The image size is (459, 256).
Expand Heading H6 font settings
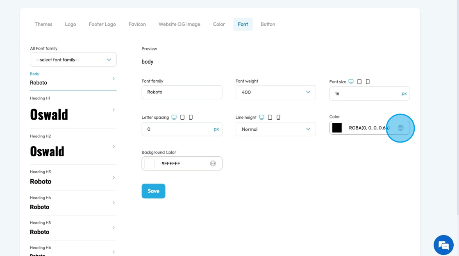click(73, 251)
